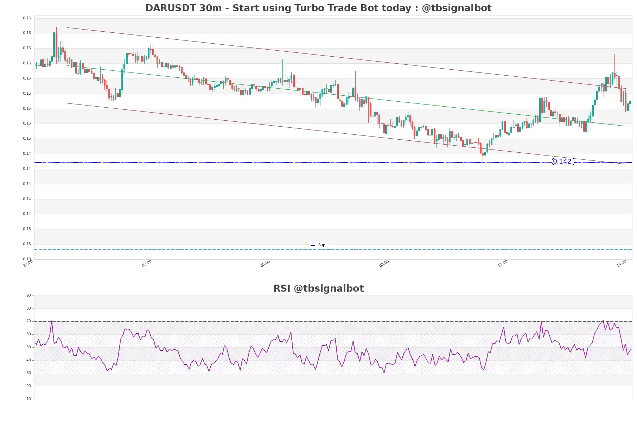Click the 0.142 support price label

click(563, 161)
